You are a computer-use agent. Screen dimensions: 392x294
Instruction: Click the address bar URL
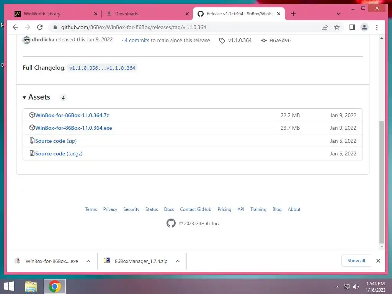tap(134, 27)
